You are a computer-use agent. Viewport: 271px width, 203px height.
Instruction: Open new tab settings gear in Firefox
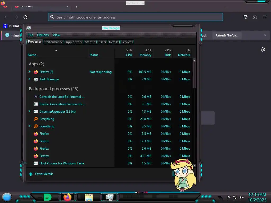click(263, 49)
